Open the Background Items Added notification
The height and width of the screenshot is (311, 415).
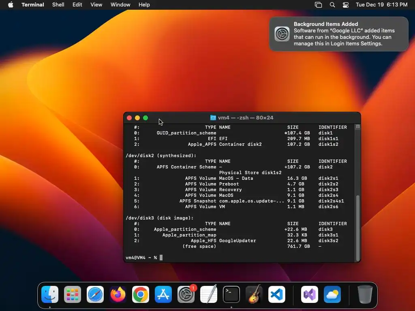click(339, 34)
